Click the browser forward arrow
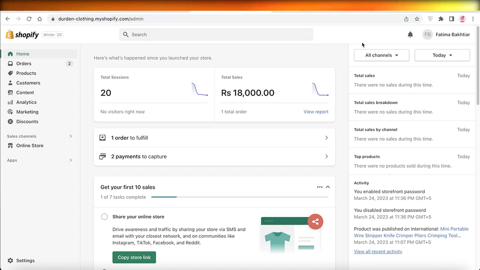480x270 pixels. pos(18,19)
